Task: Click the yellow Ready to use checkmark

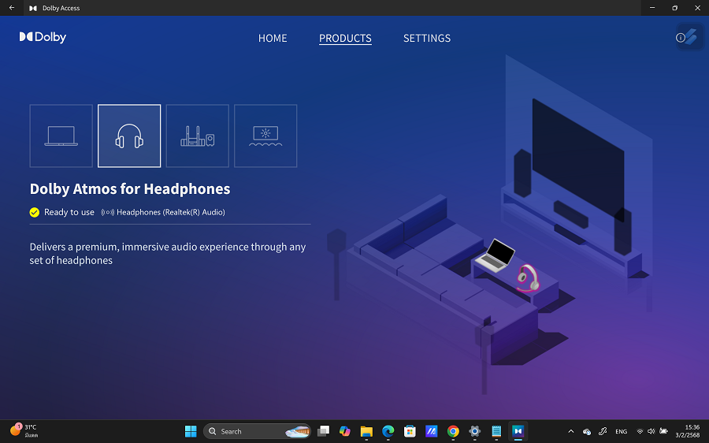Action: 35,212
